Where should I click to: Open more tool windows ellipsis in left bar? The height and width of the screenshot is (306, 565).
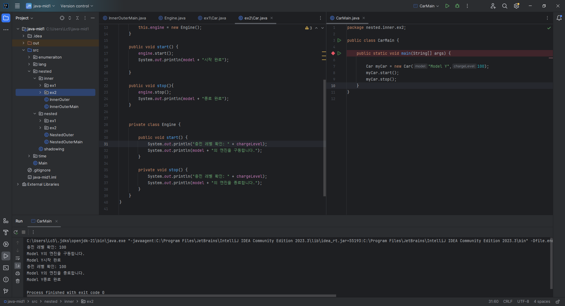[6, 30]
